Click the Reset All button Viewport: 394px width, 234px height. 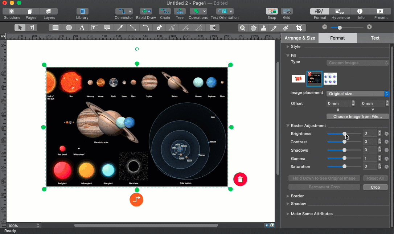[x=375, y=178]
